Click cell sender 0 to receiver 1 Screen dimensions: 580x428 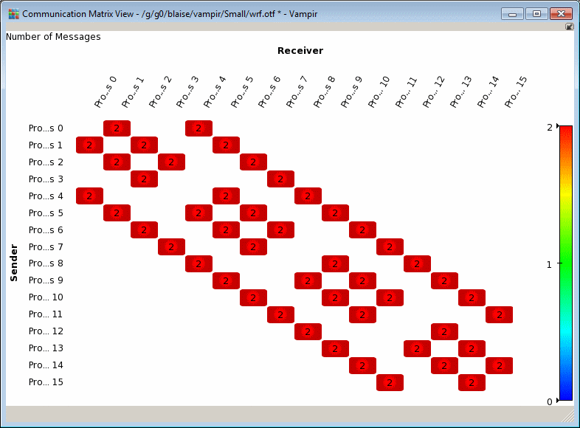coord(117,128)
